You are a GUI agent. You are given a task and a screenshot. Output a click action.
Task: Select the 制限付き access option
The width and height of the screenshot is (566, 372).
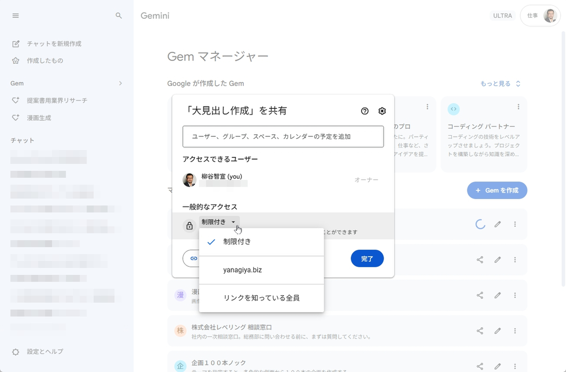point(262,242)
